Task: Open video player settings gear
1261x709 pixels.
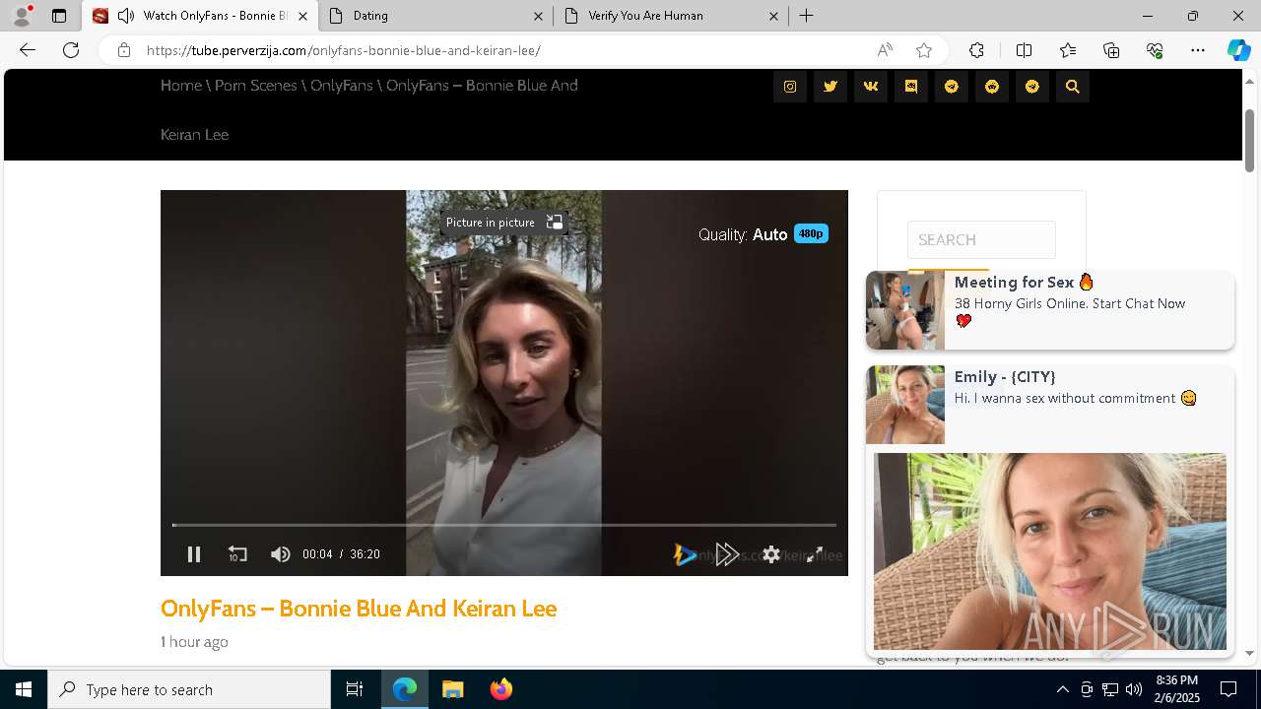Action: pos(771,554)
